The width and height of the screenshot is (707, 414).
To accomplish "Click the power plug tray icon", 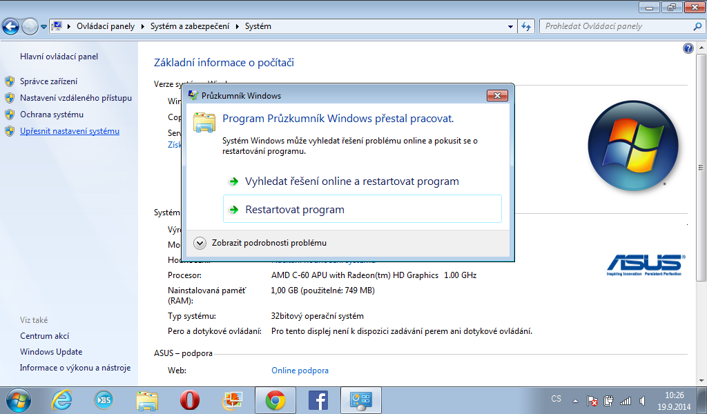I will [x=608, y=400].
